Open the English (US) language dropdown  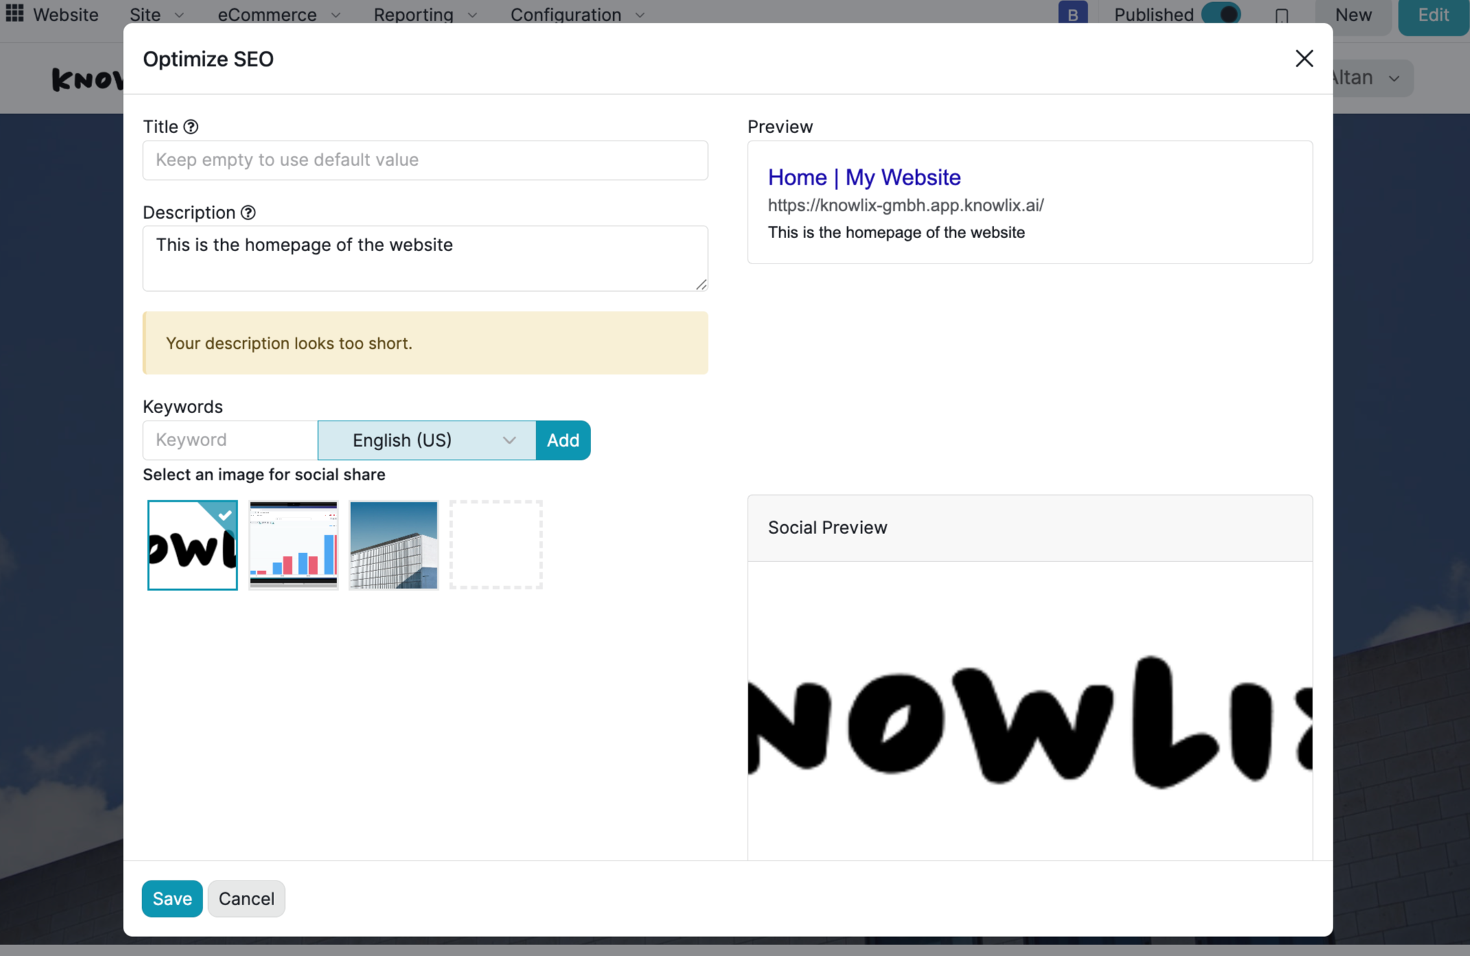pos(426,441)
